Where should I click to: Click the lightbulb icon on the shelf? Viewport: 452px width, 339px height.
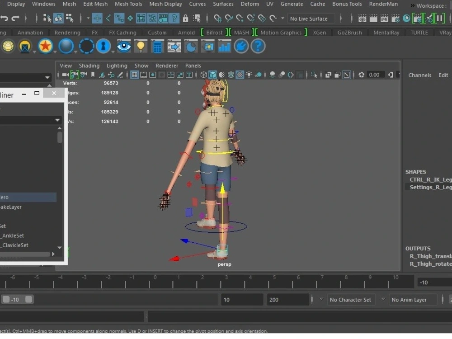tap(141, 46)
